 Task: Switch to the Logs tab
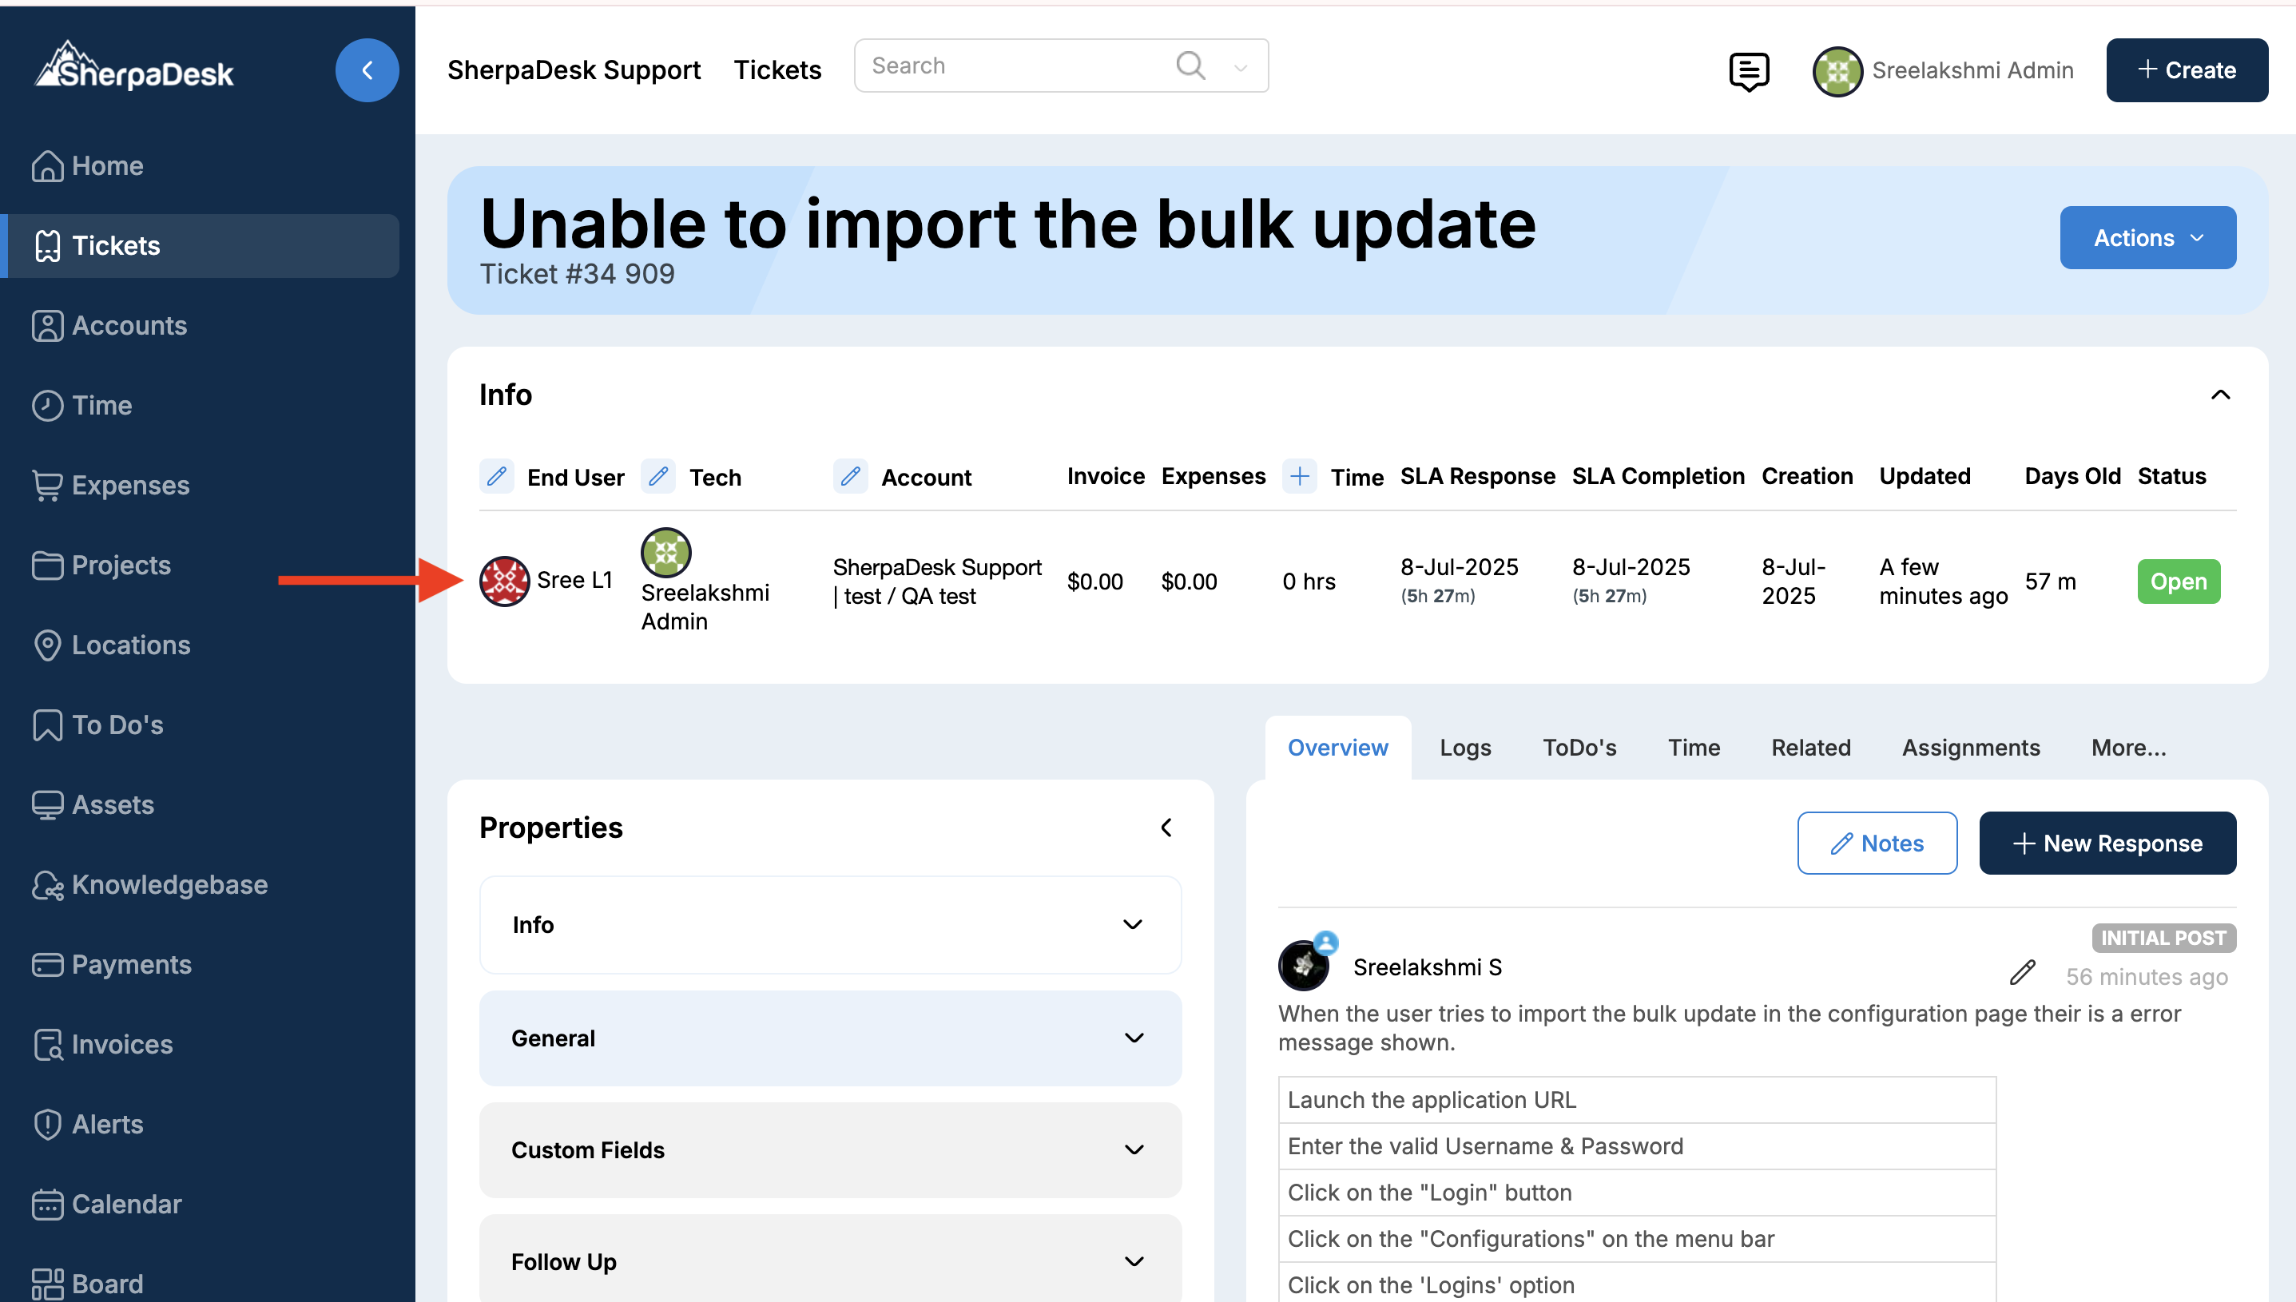[1464, 748]
